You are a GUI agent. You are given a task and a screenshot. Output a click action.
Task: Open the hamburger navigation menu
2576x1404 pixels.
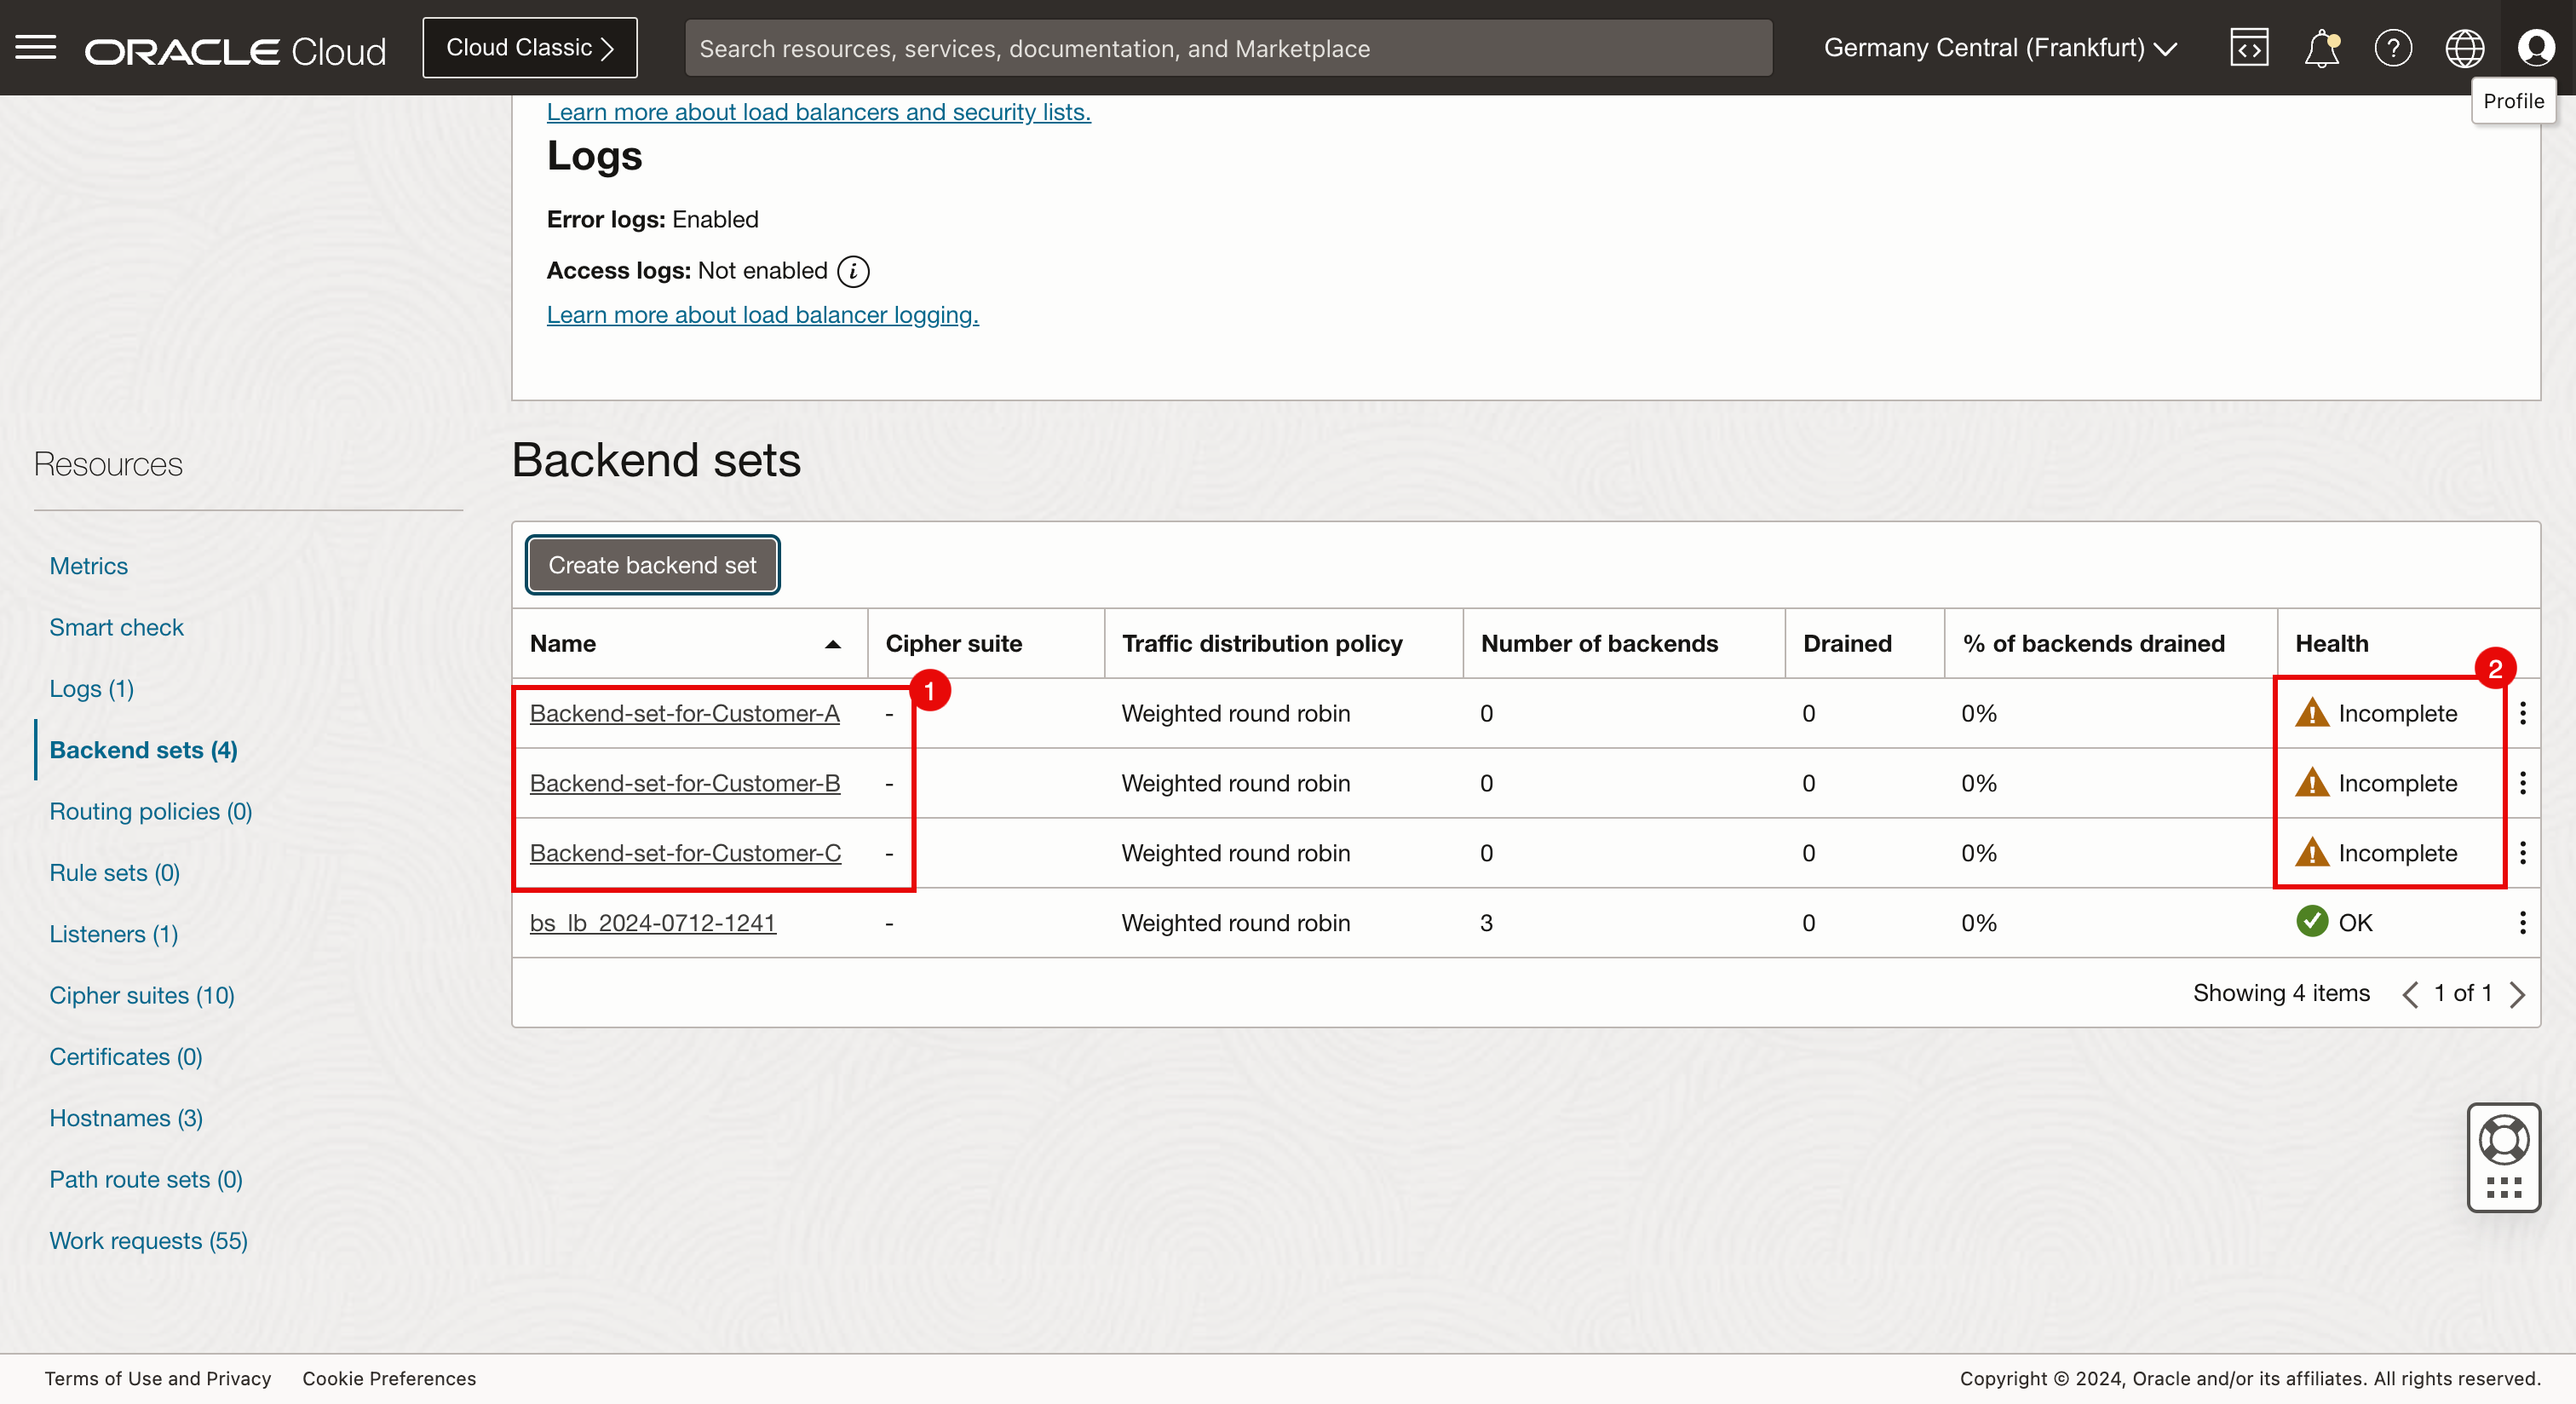[x=36, y=47]
